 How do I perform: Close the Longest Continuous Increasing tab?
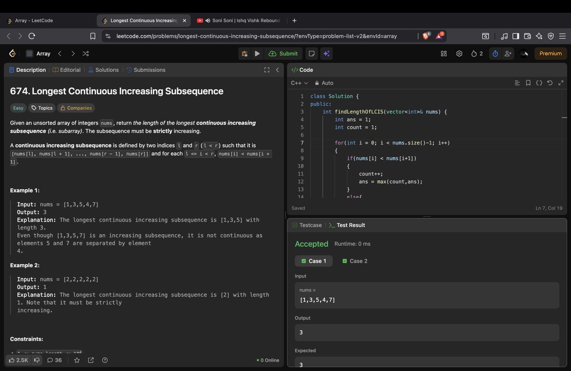click(x=185, y=20)
